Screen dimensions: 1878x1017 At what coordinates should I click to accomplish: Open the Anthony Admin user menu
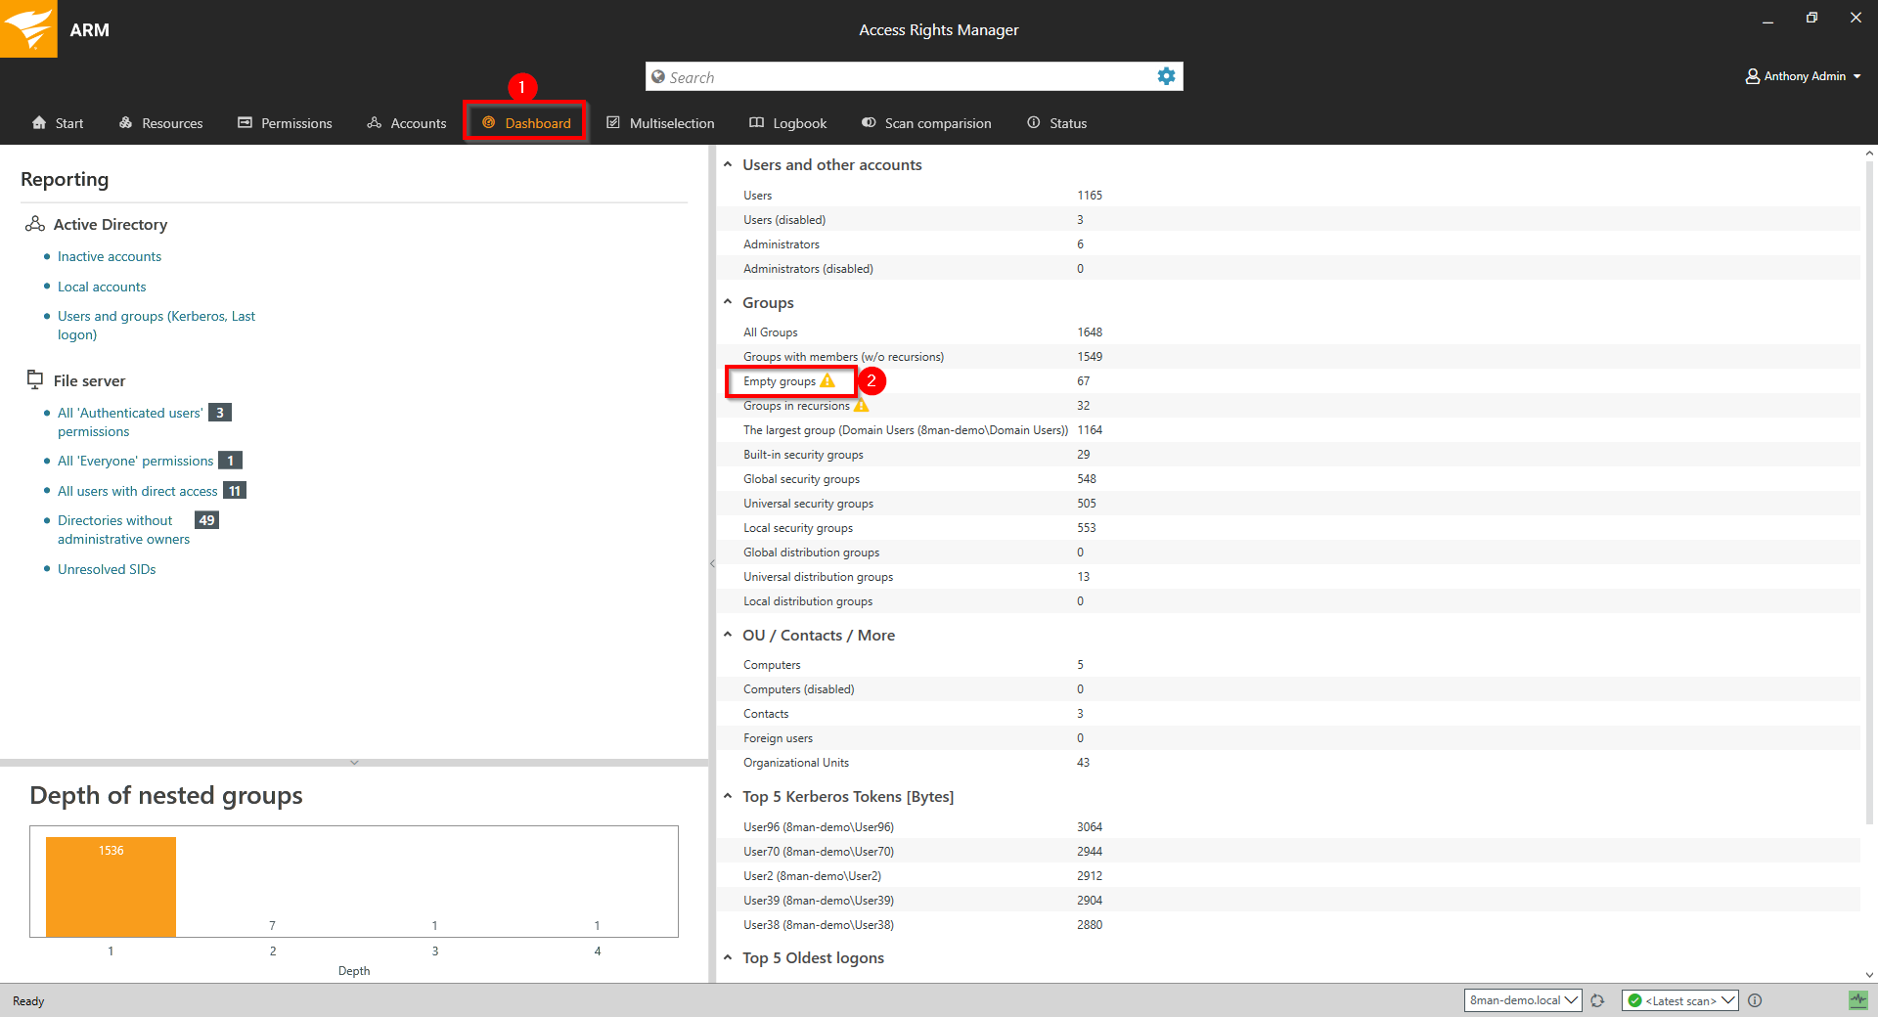[x=1804, y=76]
